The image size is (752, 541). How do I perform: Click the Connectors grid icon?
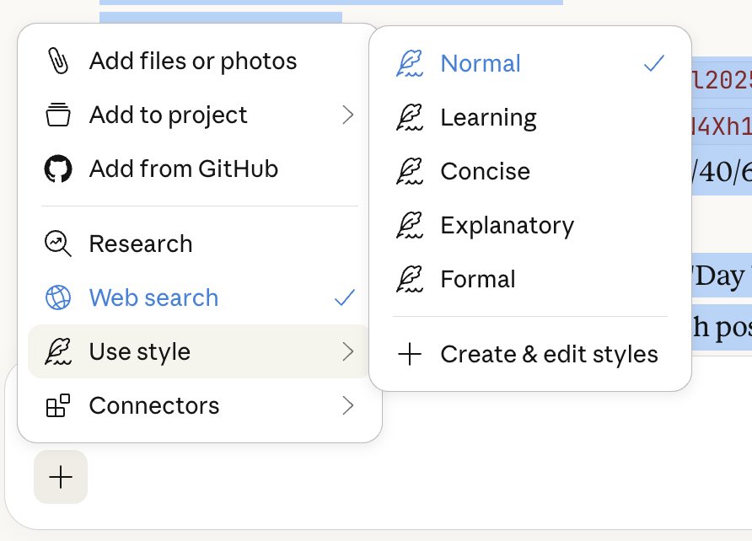[58, 405]
